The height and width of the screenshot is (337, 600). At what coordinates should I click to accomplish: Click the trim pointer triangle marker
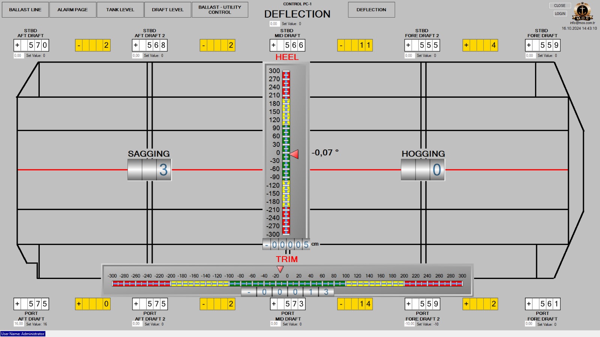[280, 269]
